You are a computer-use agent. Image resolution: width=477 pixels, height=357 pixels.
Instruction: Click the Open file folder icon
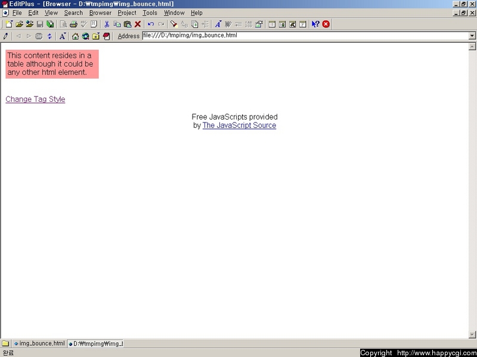point(20,24)
